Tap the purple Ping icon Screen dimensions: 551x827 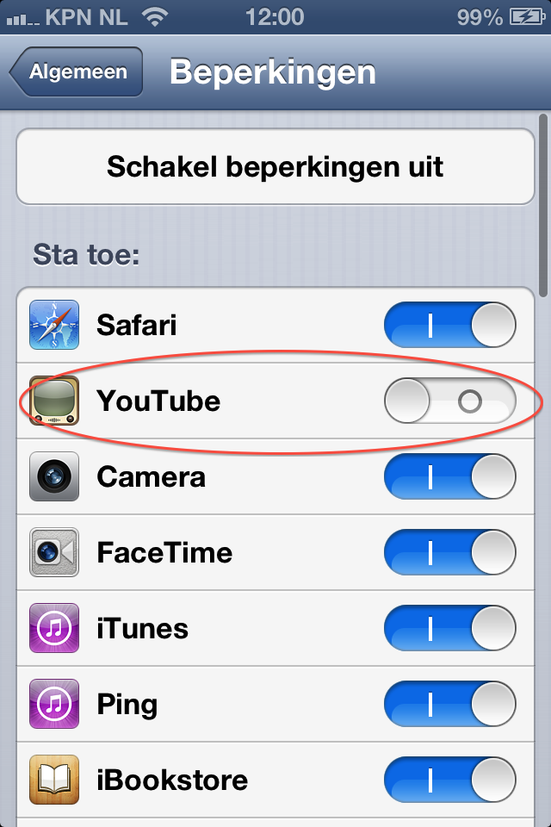pyautogui.click(x=54, y=704)
